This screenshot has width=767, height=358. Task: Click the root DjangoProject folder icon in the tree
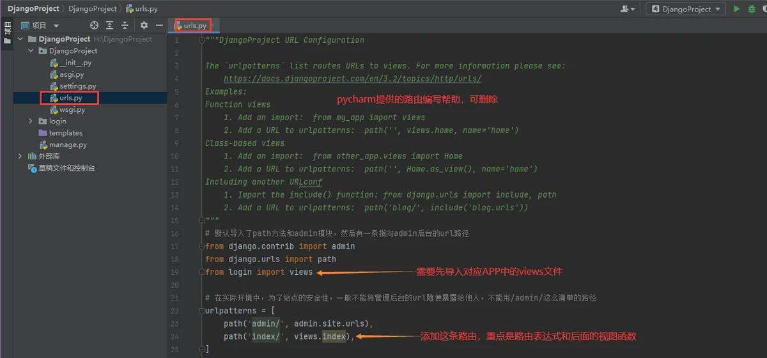[32, 39]
